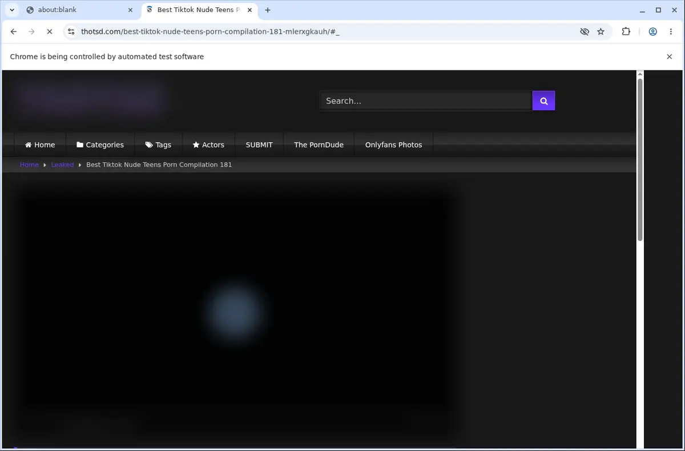
Task: Open the Chrome profile icon
Action: pos(652,32)
